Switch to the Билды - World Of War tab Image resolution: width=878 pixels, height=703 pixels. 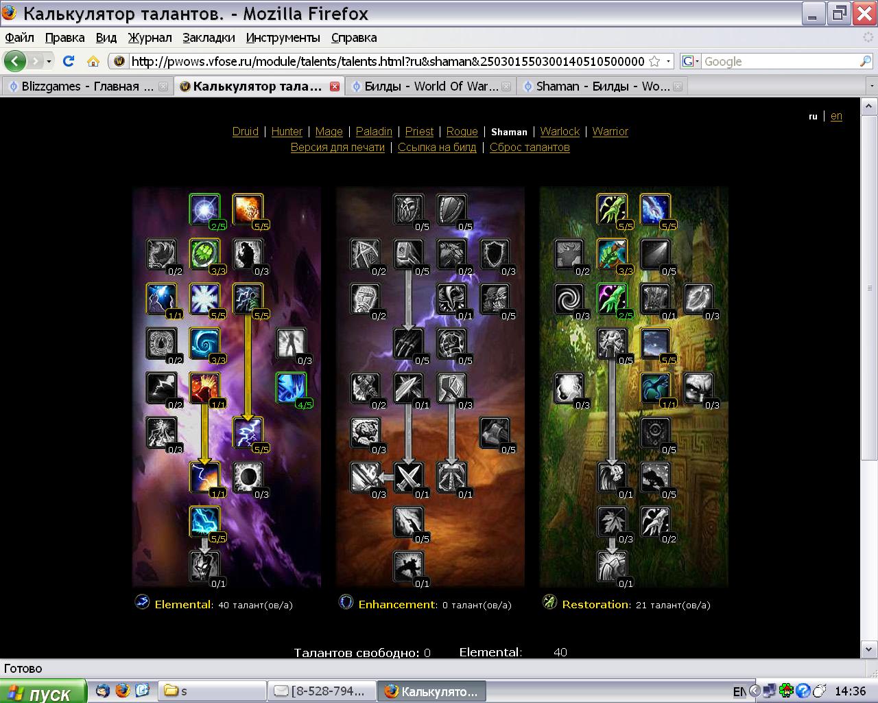(431, 87)
